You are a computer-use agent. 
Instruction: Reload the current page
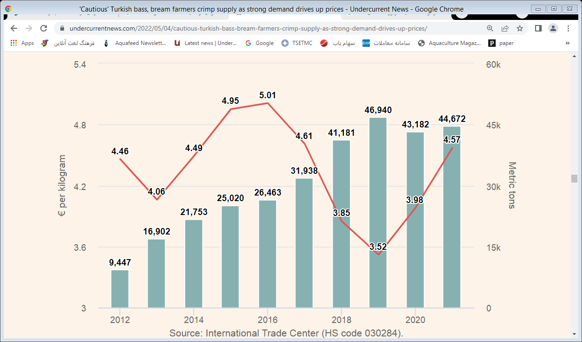[x=44, y=28]
